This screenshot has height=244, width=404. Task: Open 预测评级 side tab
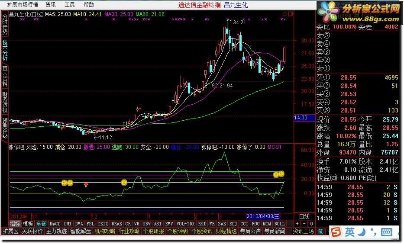pyautogui.click(x=5, y=128)
